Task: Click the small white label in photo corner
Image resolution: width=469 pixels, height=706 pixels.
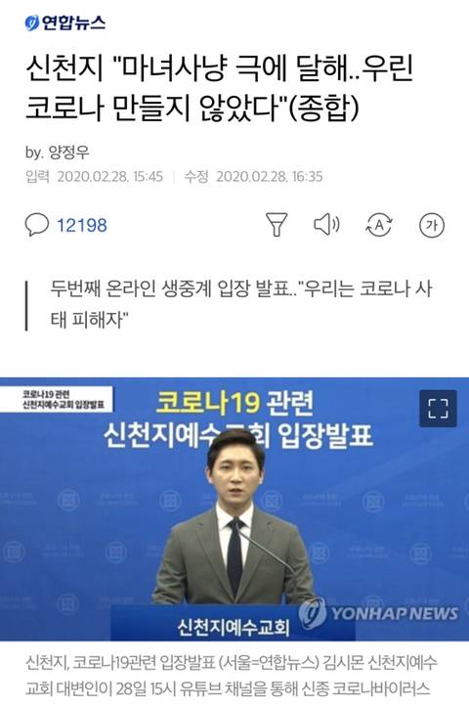Action: pyautogui.click(x=58, y=399)
